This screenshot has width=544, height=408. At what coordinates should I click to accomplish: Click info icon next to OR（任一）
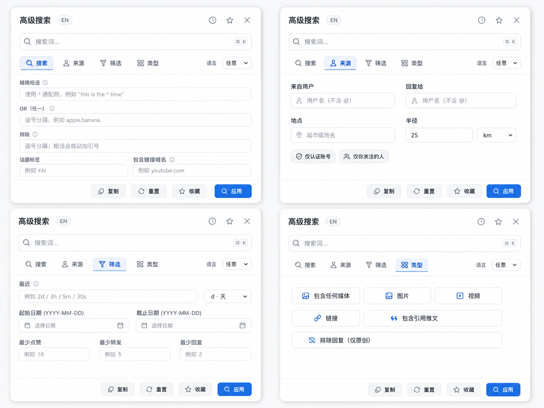click(x=52, y=109)
